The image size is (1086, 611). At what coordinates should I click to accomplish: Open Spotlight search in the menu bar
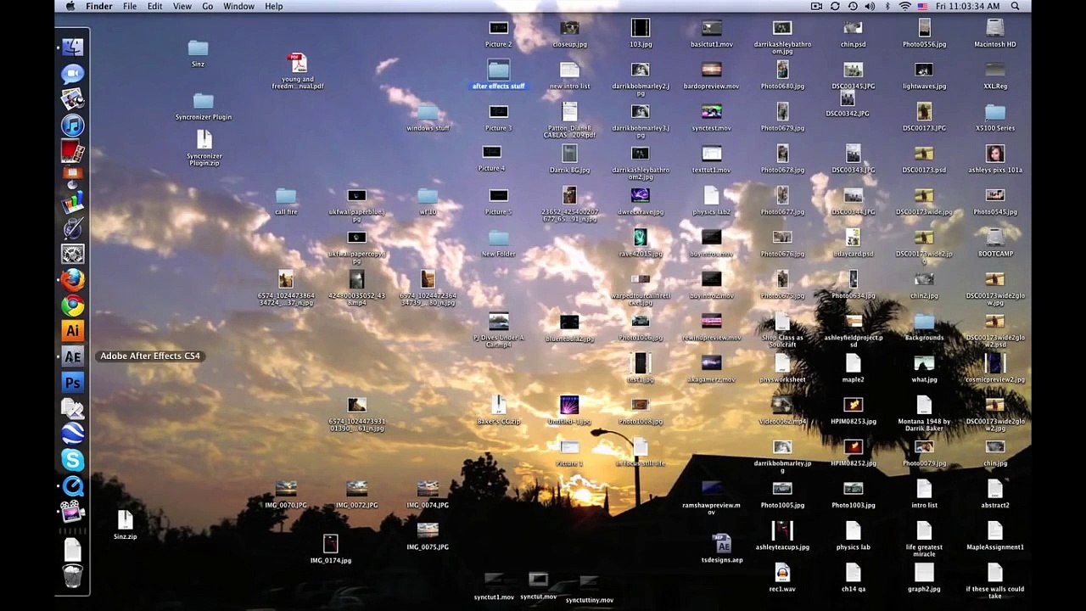pyautogui.click(x=1014, y=6)
